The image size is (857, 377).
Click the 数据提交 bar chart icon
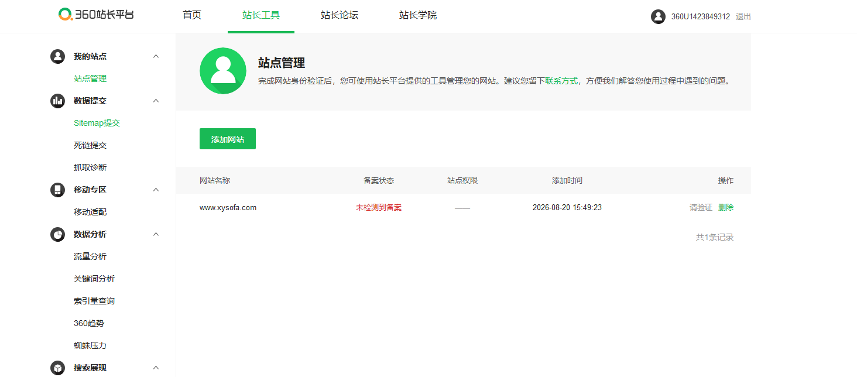(x=57, y=101)
